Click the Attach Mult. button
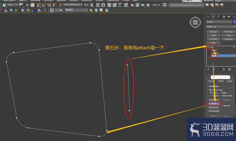The height and width of the screenshot is (141, 236). (214, 107)
